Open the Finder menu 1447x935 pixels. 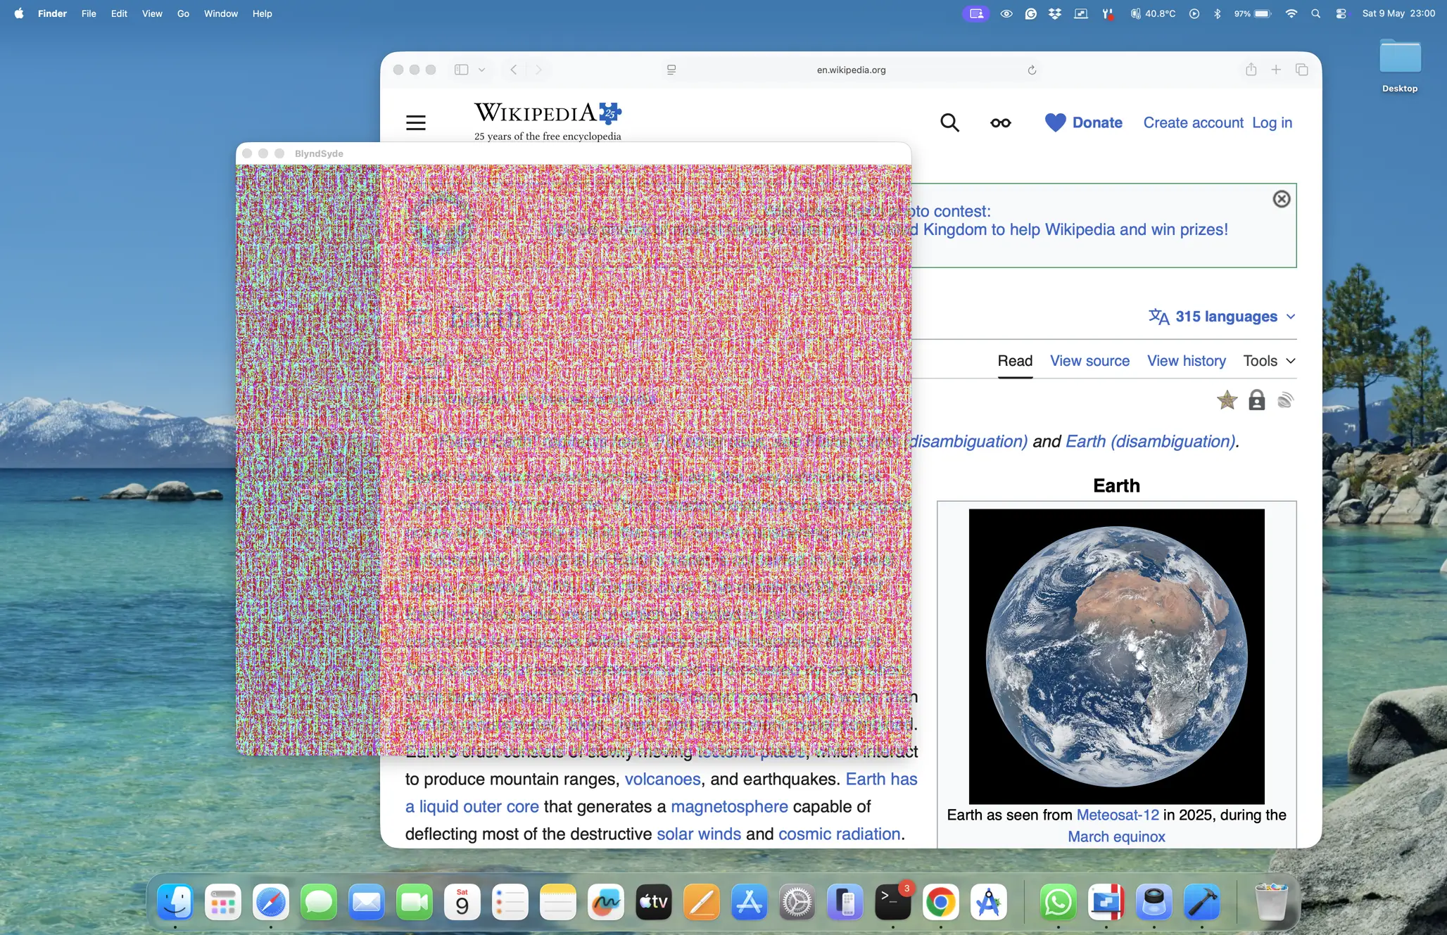click(52, 13)
